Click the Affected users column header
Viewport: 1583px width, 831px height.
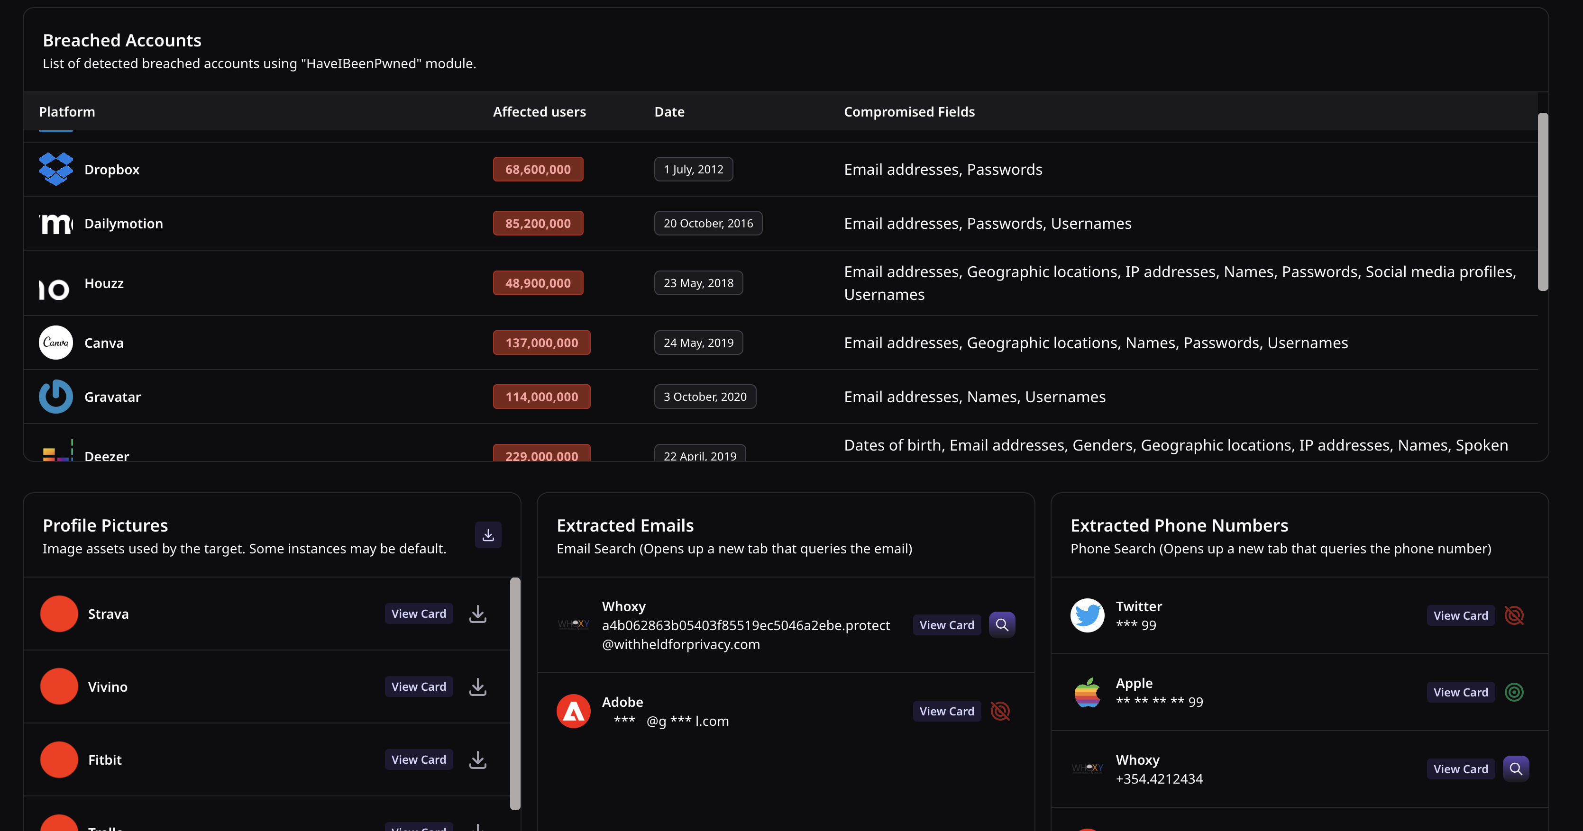pos(539,112)
